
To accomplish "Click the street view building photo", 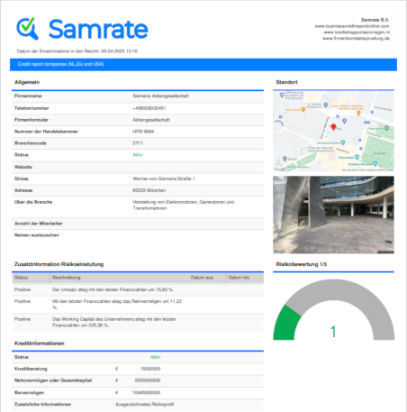I will point(333,215).
